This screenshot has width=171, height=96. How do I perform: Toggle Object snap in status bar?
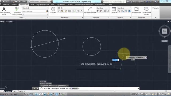point(39,94)
